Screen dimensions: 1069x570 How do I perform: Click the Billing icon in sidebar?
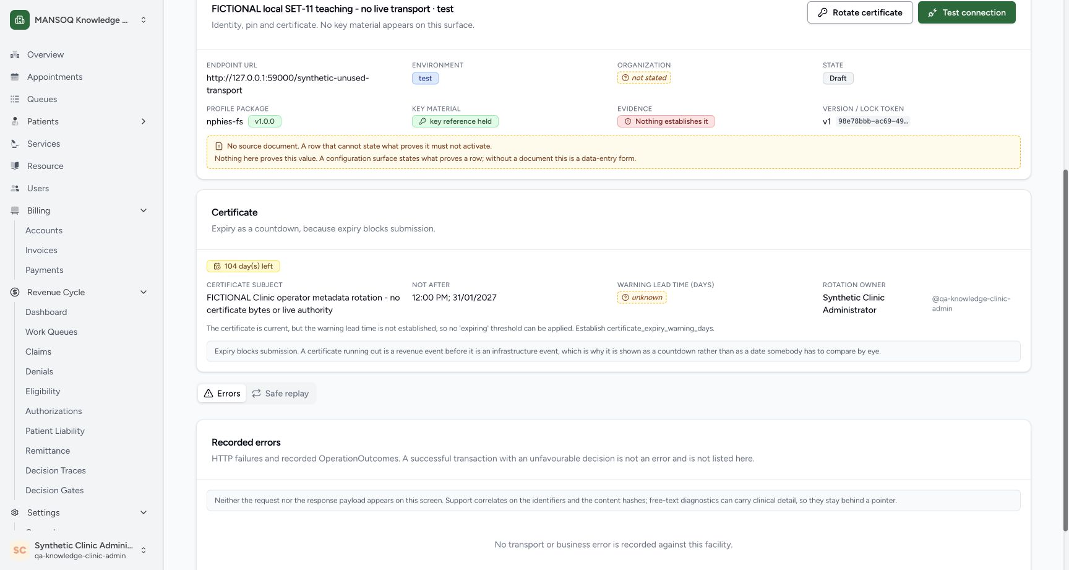15,210
